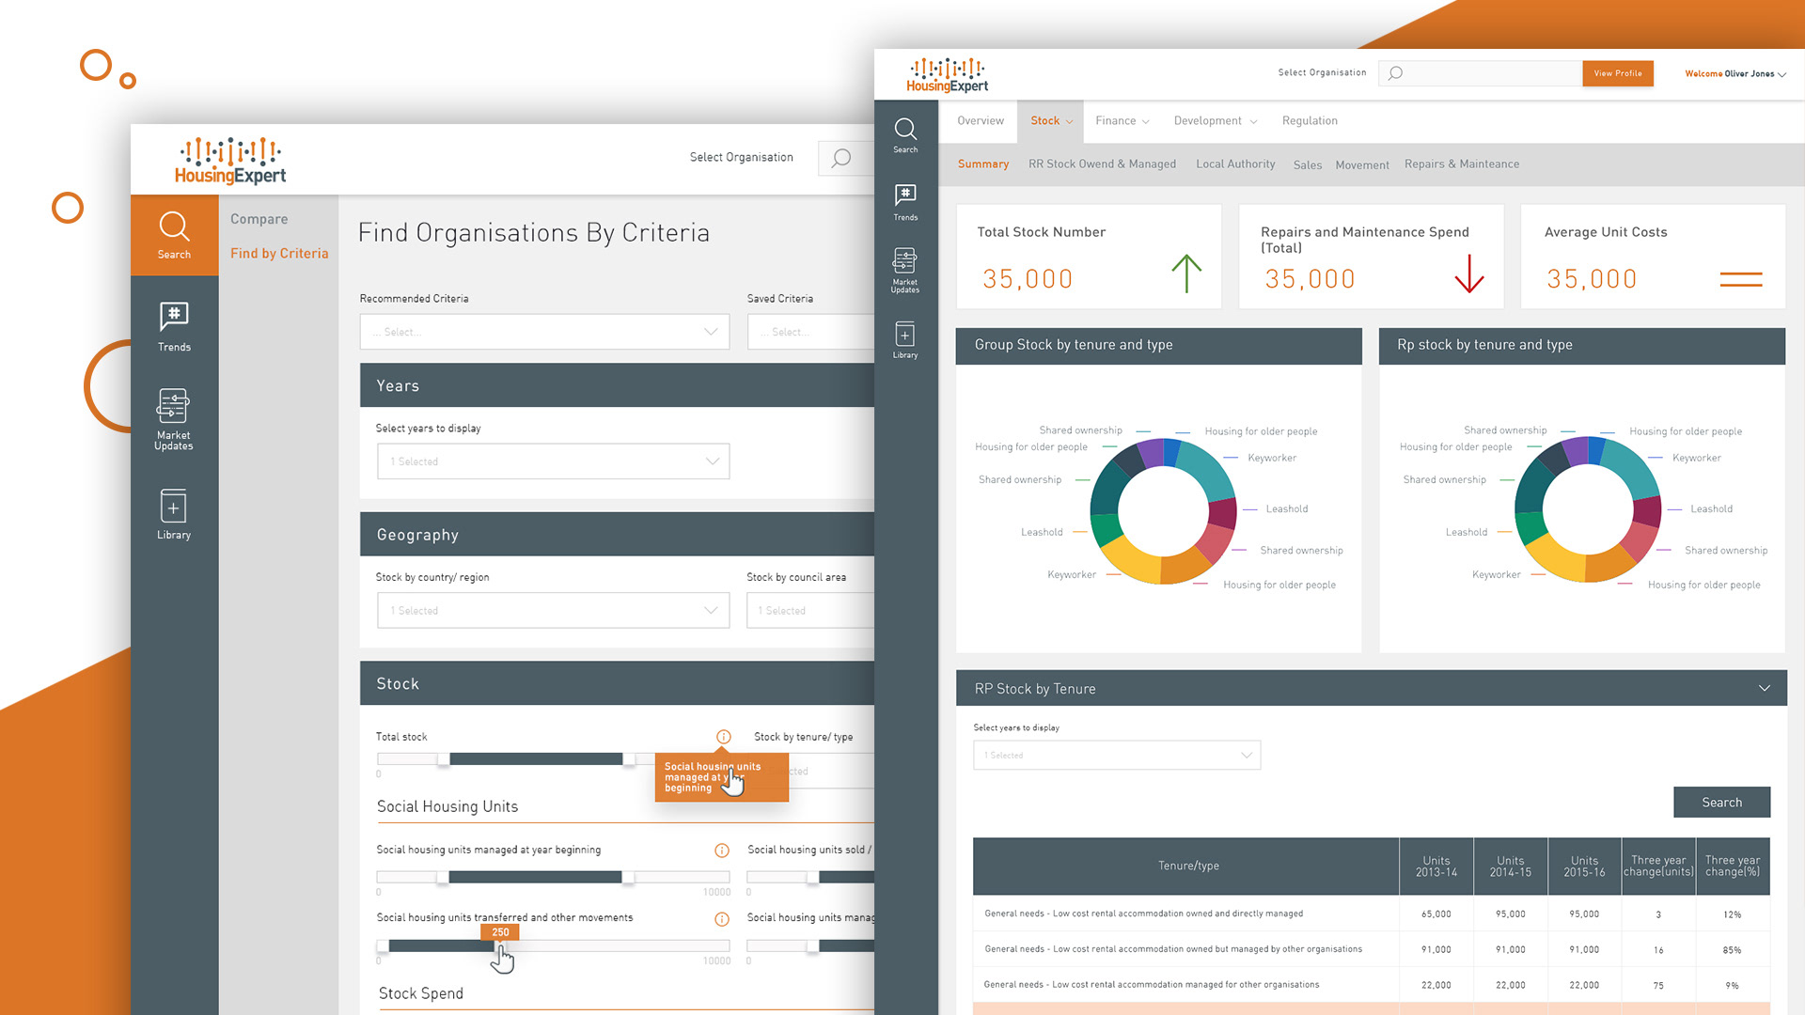The width and height of the screenshot is (1805, 1015).
Task: Select Compare in the left submenu
Action: [259, 219]
